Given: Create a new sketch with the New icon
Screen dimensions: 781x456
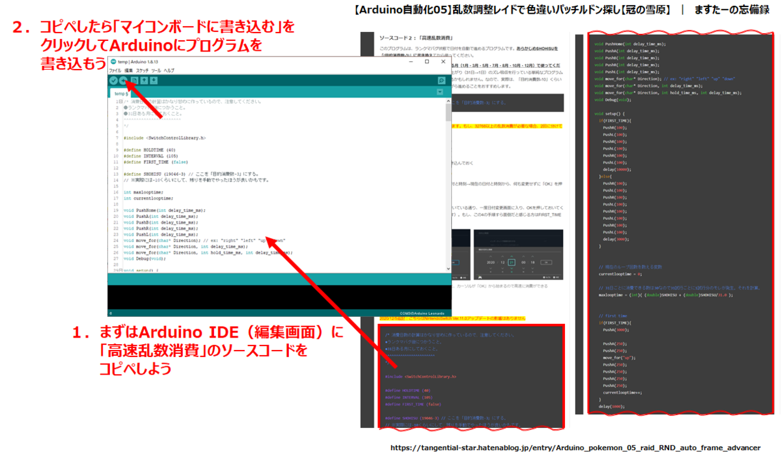Looking at the screenshot, I should tap(134, 80).
